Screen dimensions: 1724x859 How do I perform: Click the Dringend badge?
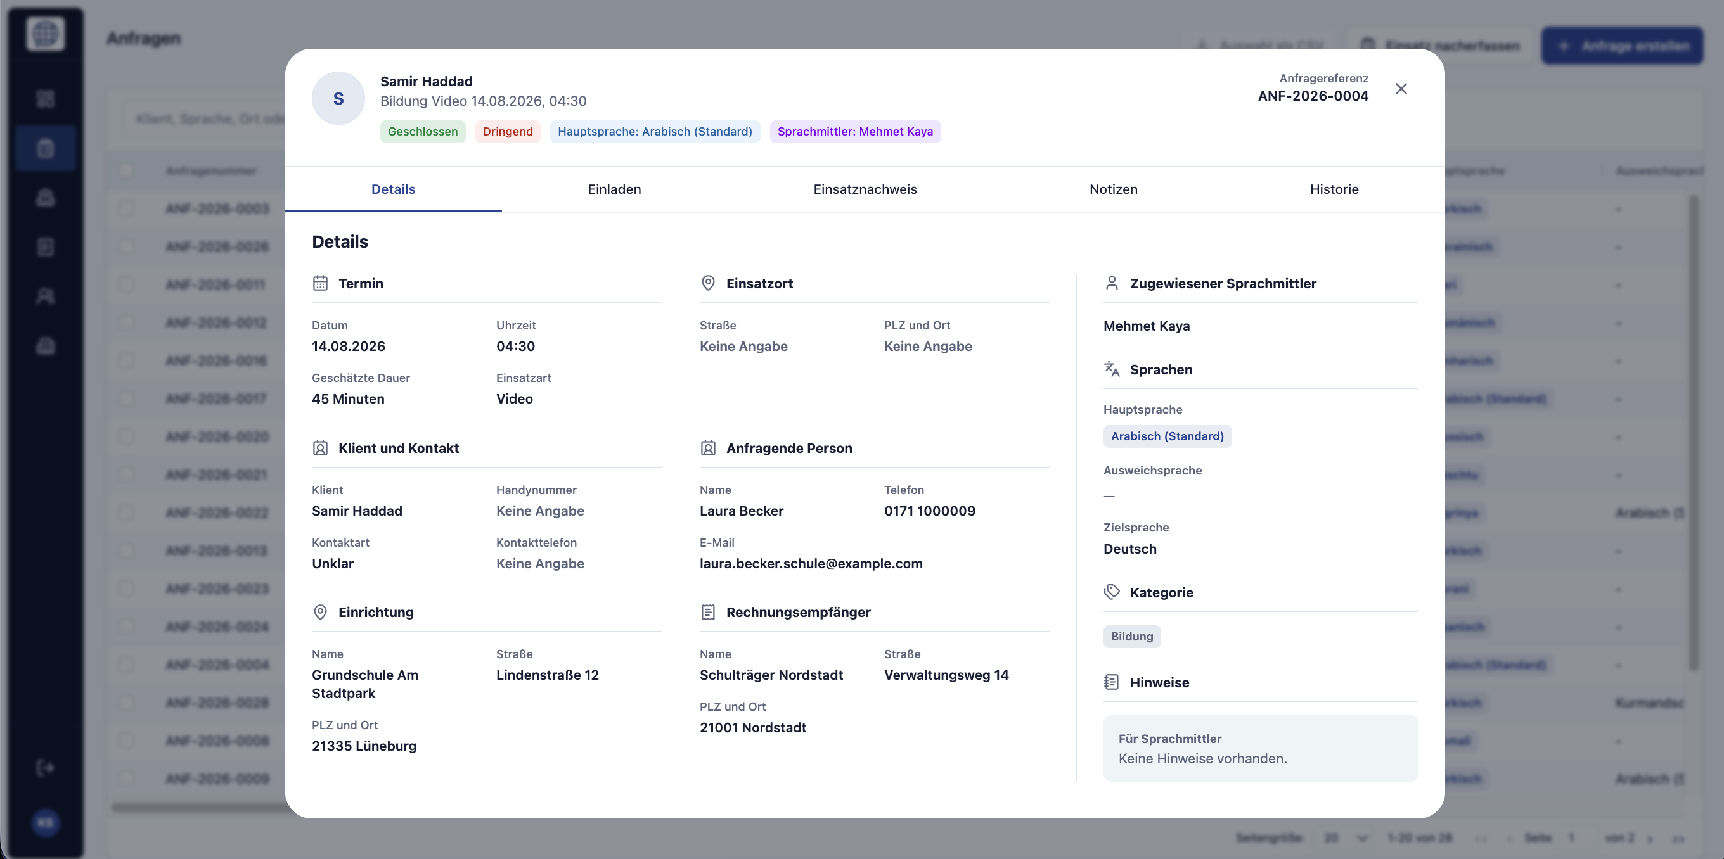tap(508, 132)
